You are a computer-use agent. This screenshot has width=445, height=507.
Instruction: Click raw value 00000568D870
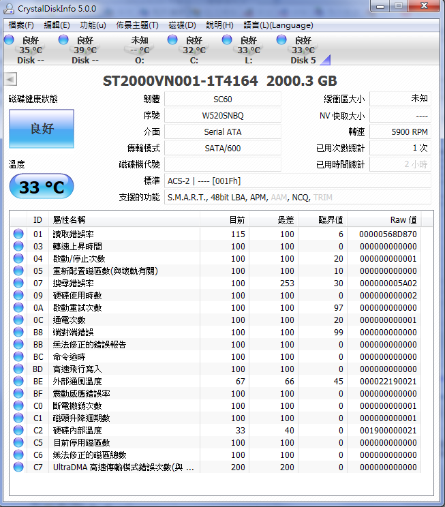[x=388, y=234]
